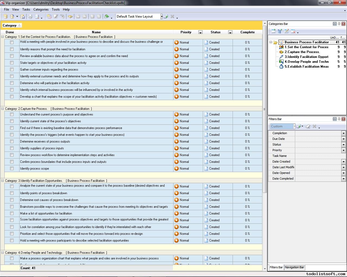Click the Task Name filter field
The image size is (347, 277).
tap(320, 156)
